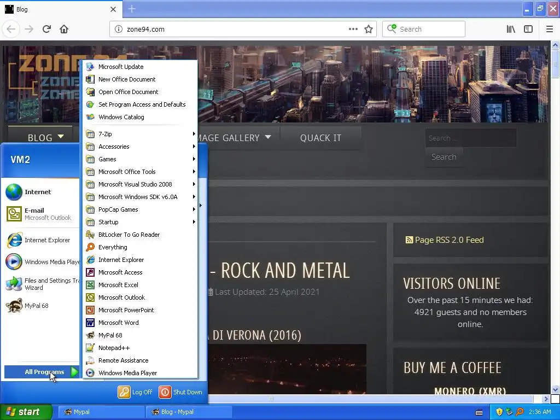
Task: Open Set Program Access and Defaults
Action: pyautogui.click(x=140, y=104)
